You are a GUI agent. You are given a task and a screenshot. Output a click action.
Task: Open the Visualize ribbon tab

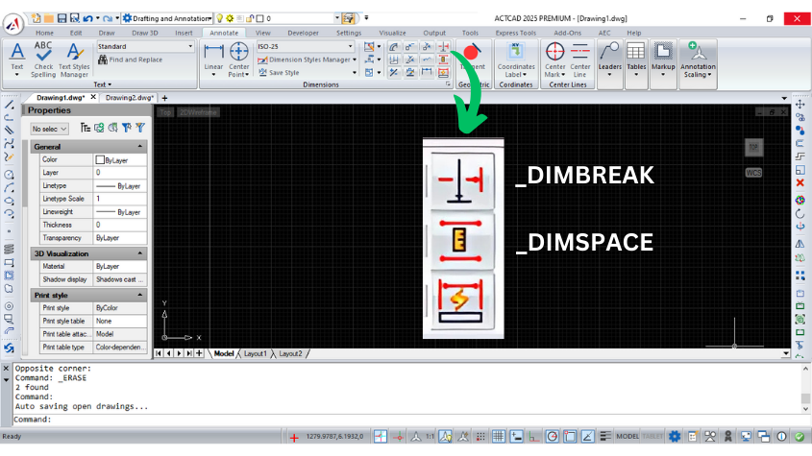coord(392,33)
